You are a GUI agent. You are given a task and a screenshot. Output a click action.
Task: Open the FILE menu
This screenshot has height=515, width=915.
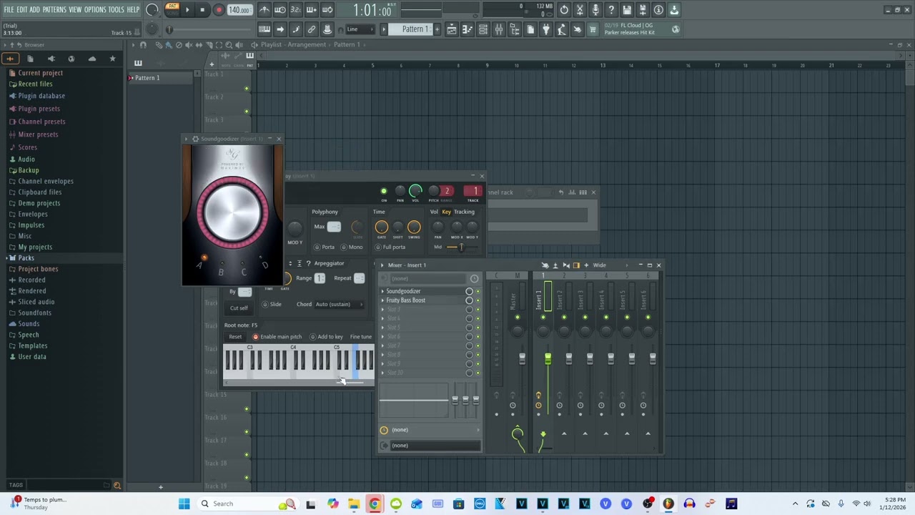[x=9, y=9]
